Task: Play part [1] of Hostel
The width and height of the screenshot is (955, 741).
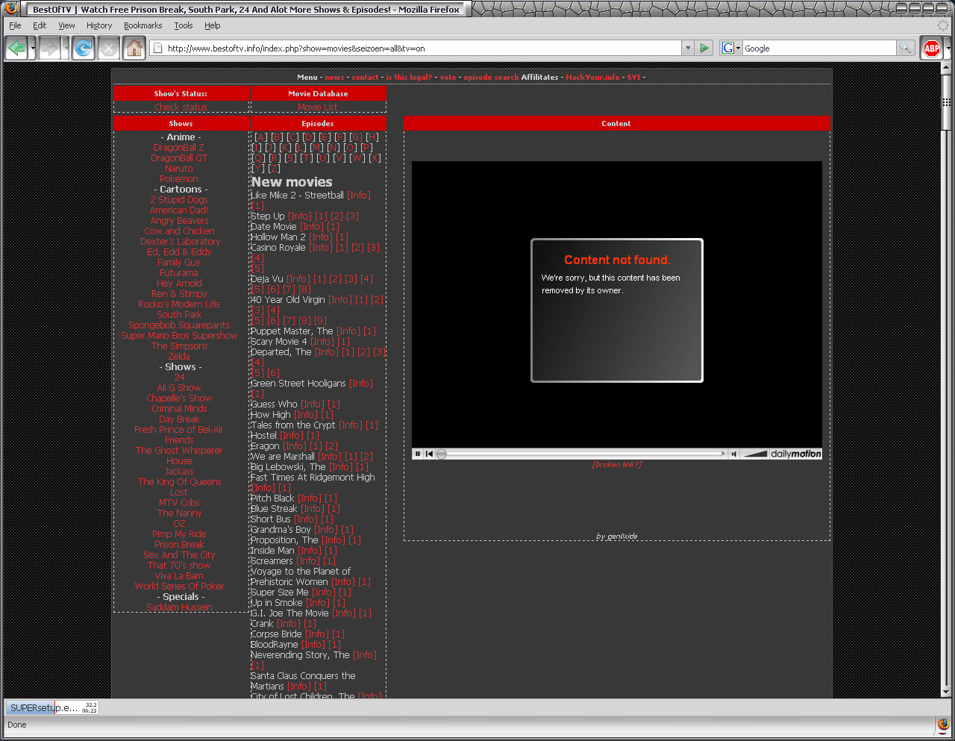Action: coord(313,436)
